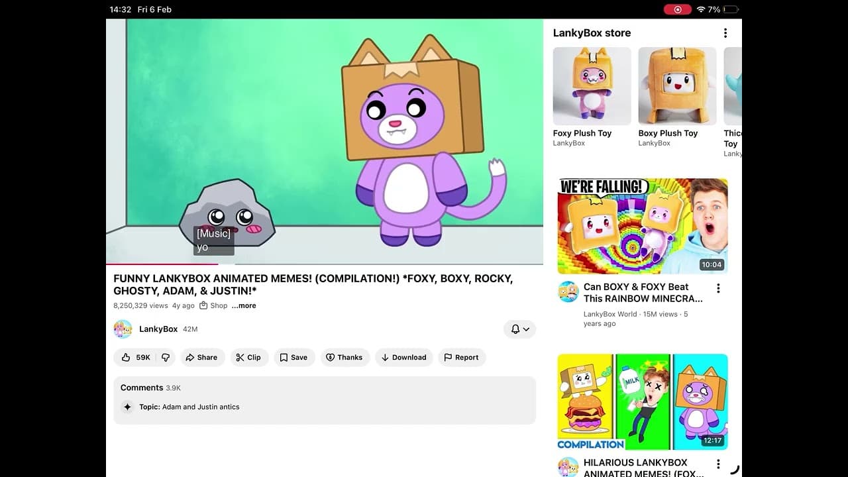Open notification bell dropdown for LankyBox
Screen dimensions: 848x477
coord(519,329)
